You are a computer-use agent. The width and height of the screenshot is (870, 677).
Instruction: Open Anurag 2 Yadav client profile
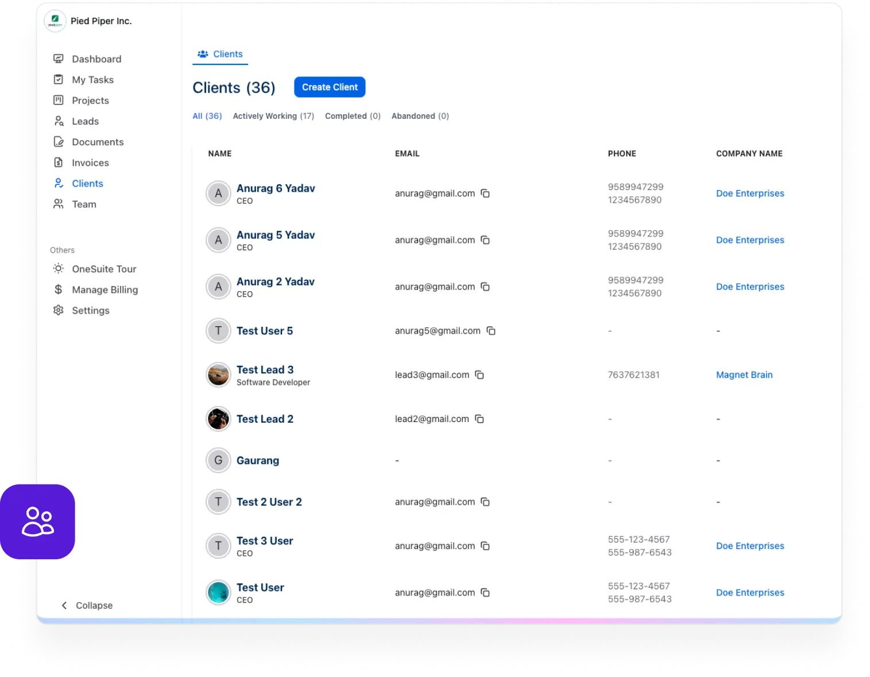(276, 281)
